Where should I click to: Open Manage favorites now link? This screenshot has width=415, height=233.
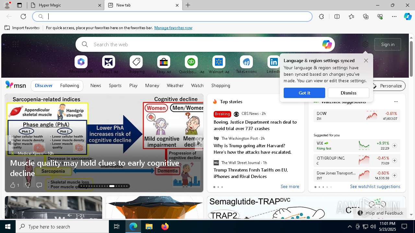click(x=173, y=28)
